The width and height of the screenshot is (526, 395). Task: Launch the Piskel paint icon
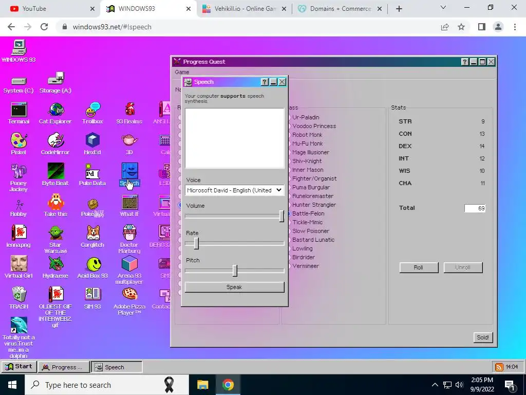(18, 144)
